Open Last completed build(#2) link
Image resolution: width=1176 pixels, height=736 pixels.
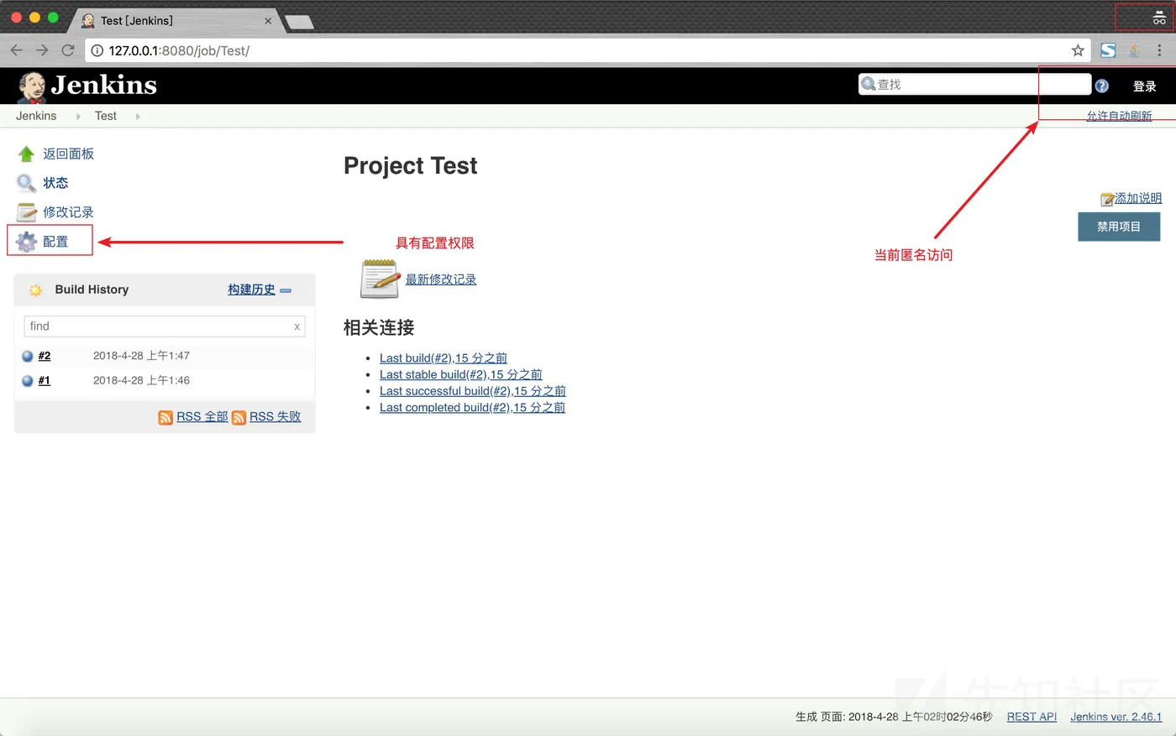point(472,407)
